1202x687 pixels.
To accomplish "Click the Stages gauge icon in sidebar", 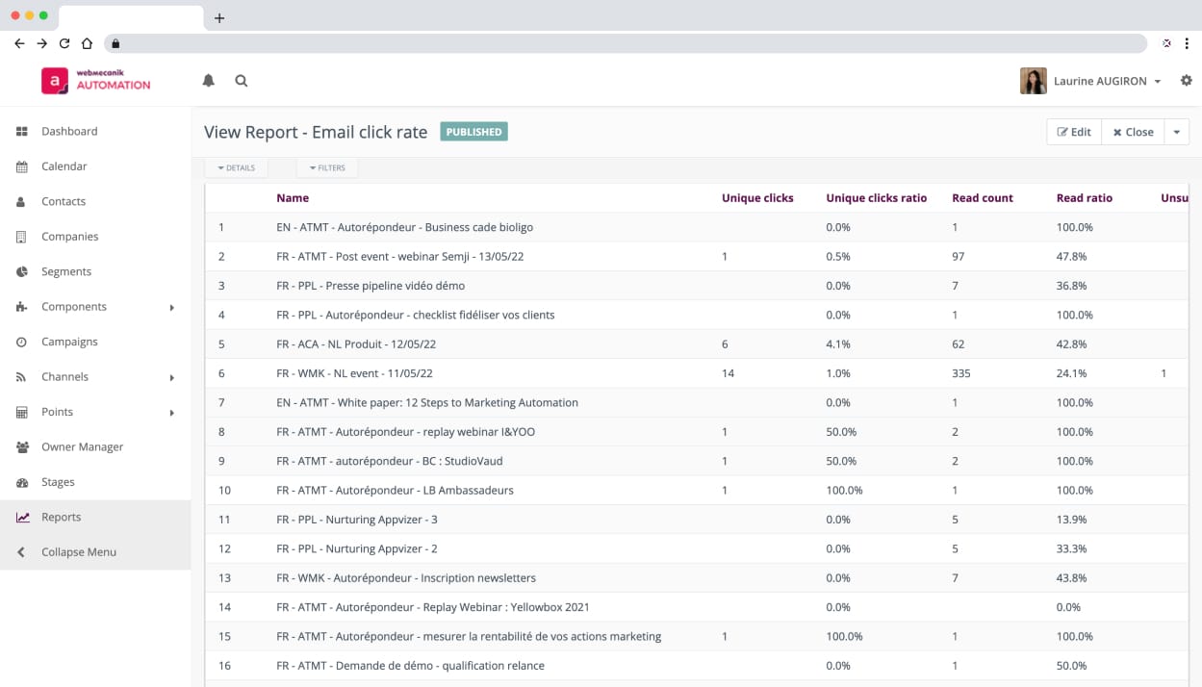I will 22,482.
